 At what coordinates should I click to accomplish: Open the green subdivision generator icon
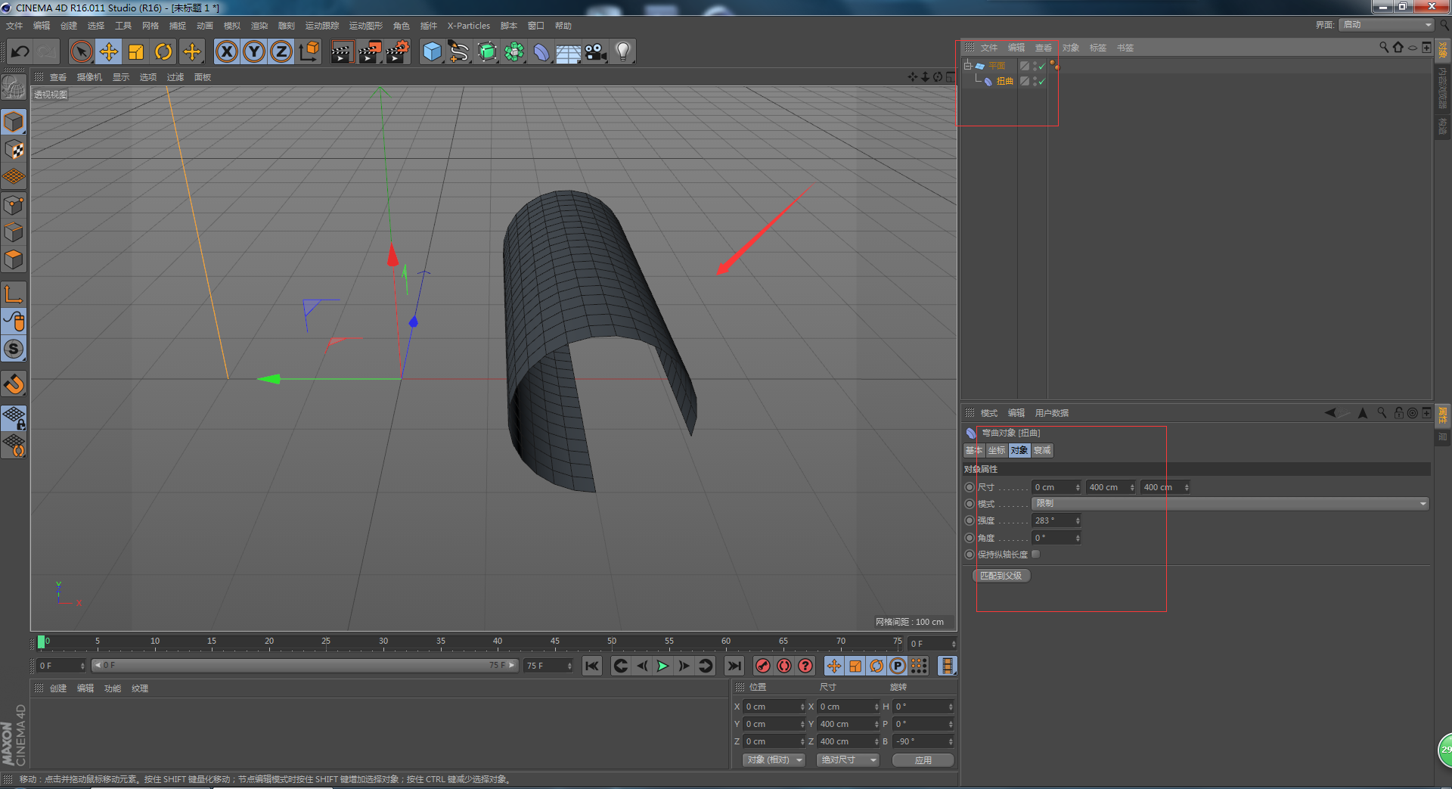(487, 52)
